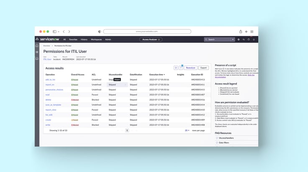Image resolution: width=308 pixels, height=172 pixels.
Task: Open the Workspaces menu
Action: click(96, 40)
